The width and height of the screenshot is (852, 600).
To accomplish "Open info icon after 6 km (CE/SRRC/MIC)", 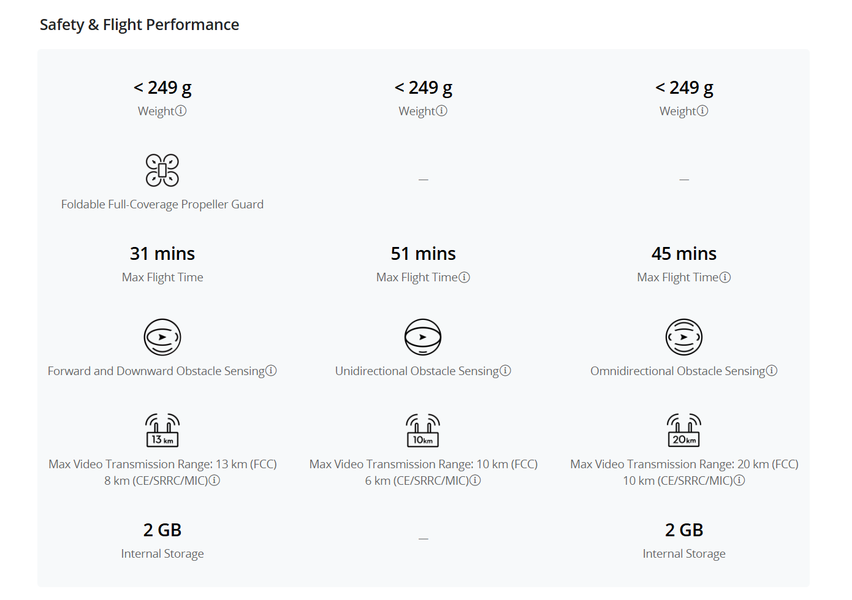I will (x=475, y=480).
